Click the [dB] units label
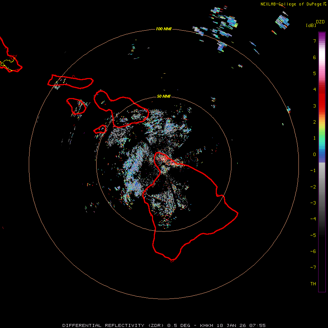 click(311, 25)
